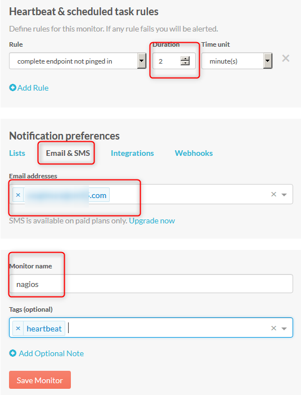Open the Webhooks tab

click(x=194, y=153)
